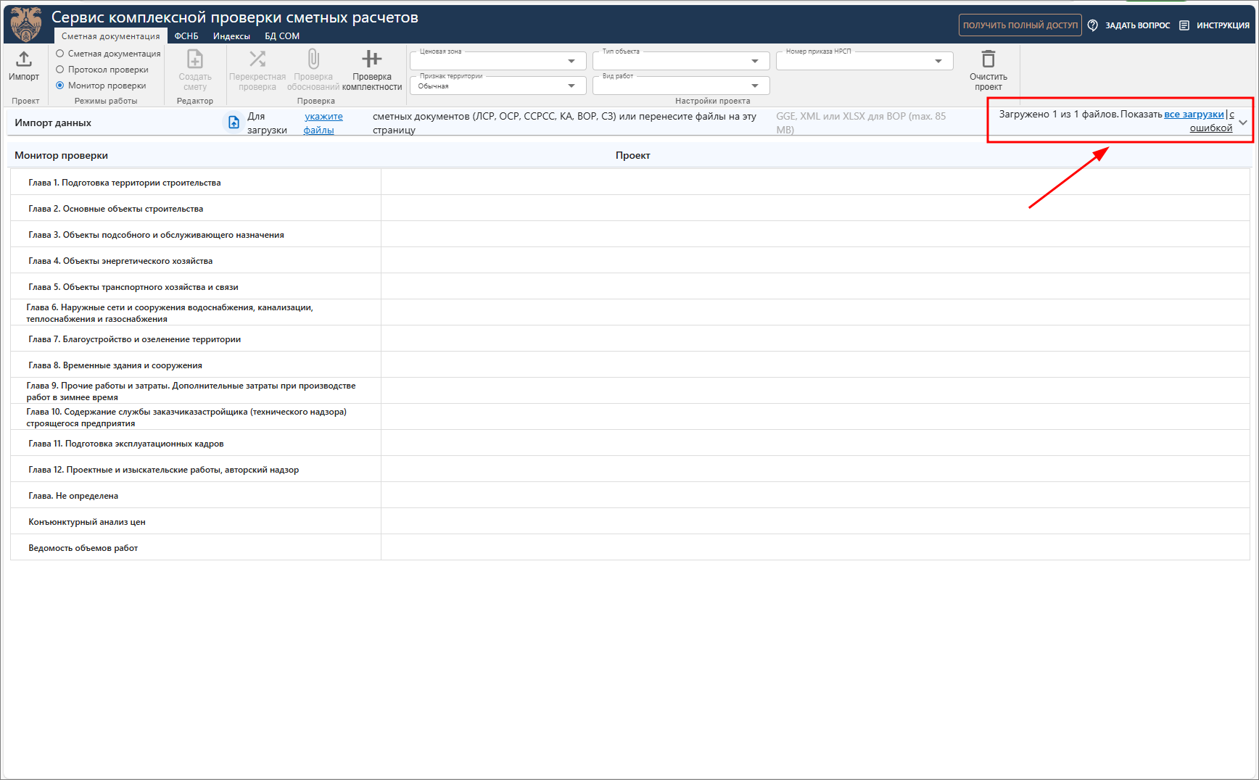Click Получить полный доступ button

click(1020, 25)
